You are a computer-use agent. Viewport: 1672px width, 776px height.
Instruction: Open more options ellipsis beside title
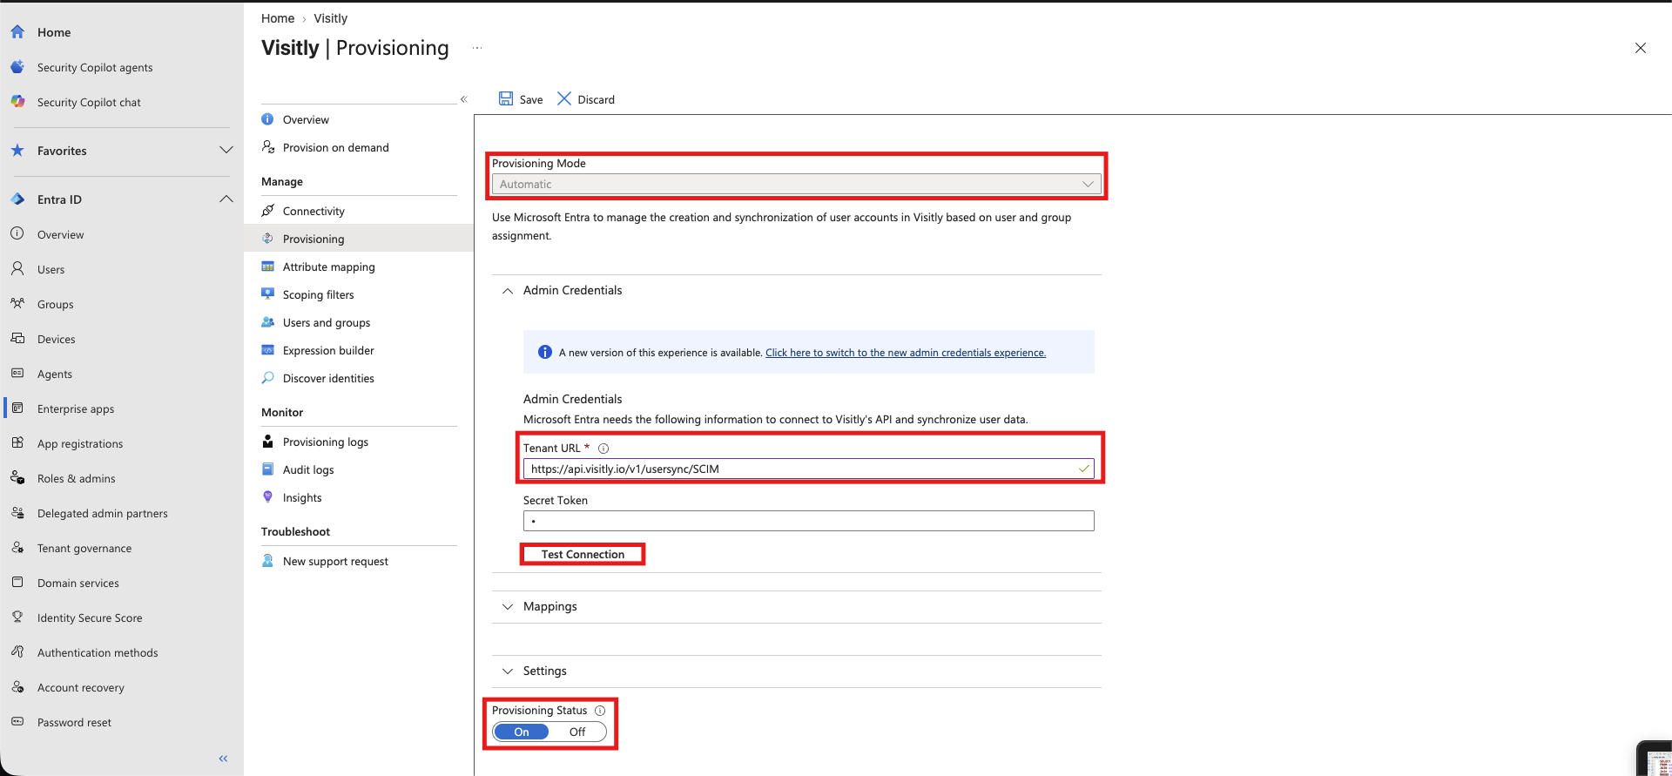coord(477,48)
